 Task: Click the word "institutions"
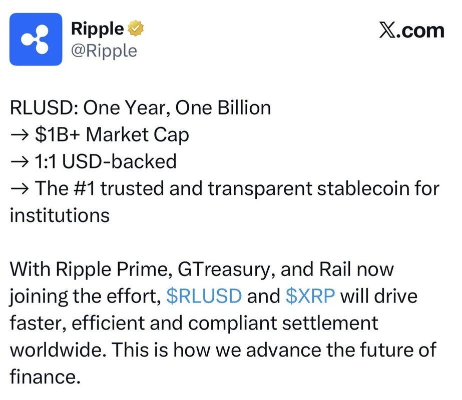click(60, 215)
